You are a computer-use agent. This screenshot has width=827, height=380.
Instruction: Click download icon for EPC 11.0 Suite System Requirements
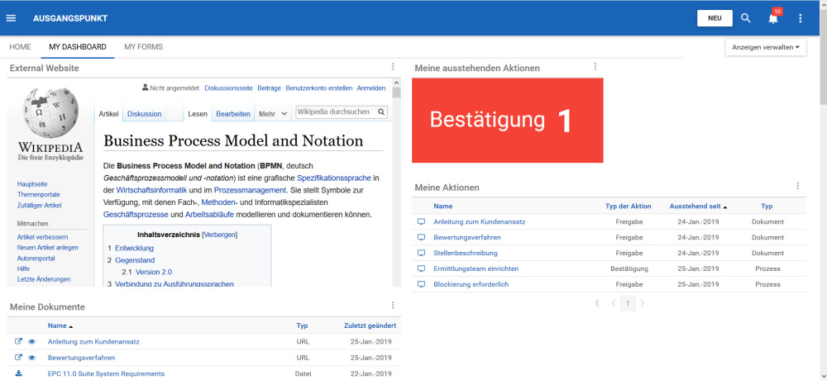pyautogui.click(x=19, y=373)
